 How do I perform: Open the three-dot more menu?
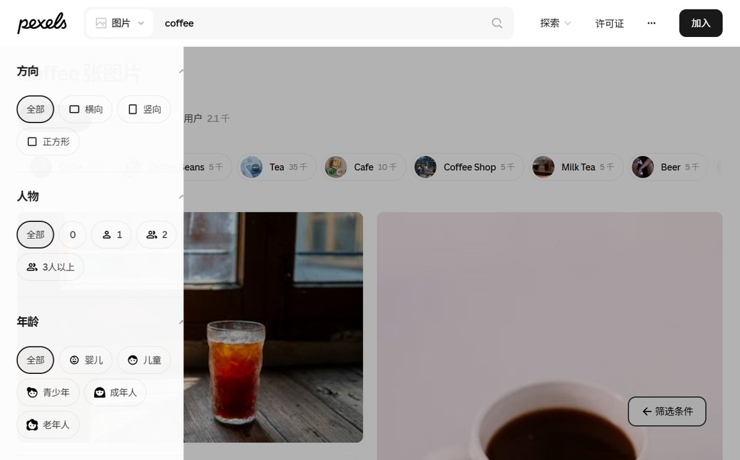(x=651, y=23)
